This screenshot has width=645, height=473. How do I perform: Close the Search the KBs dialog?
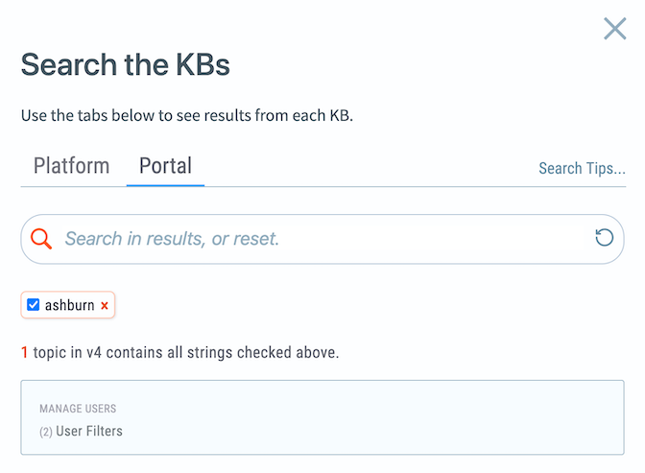614,29
